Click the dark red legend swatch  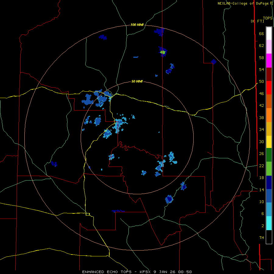(269, 74)
